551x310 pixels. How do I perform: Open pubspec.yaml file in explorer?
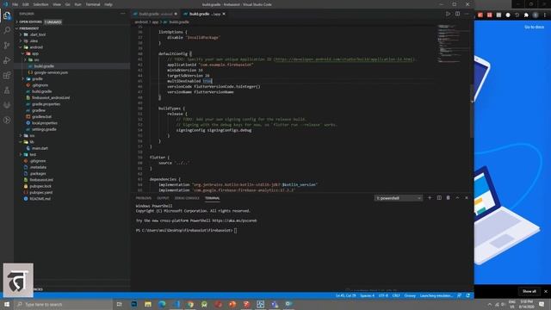point(41,193)
